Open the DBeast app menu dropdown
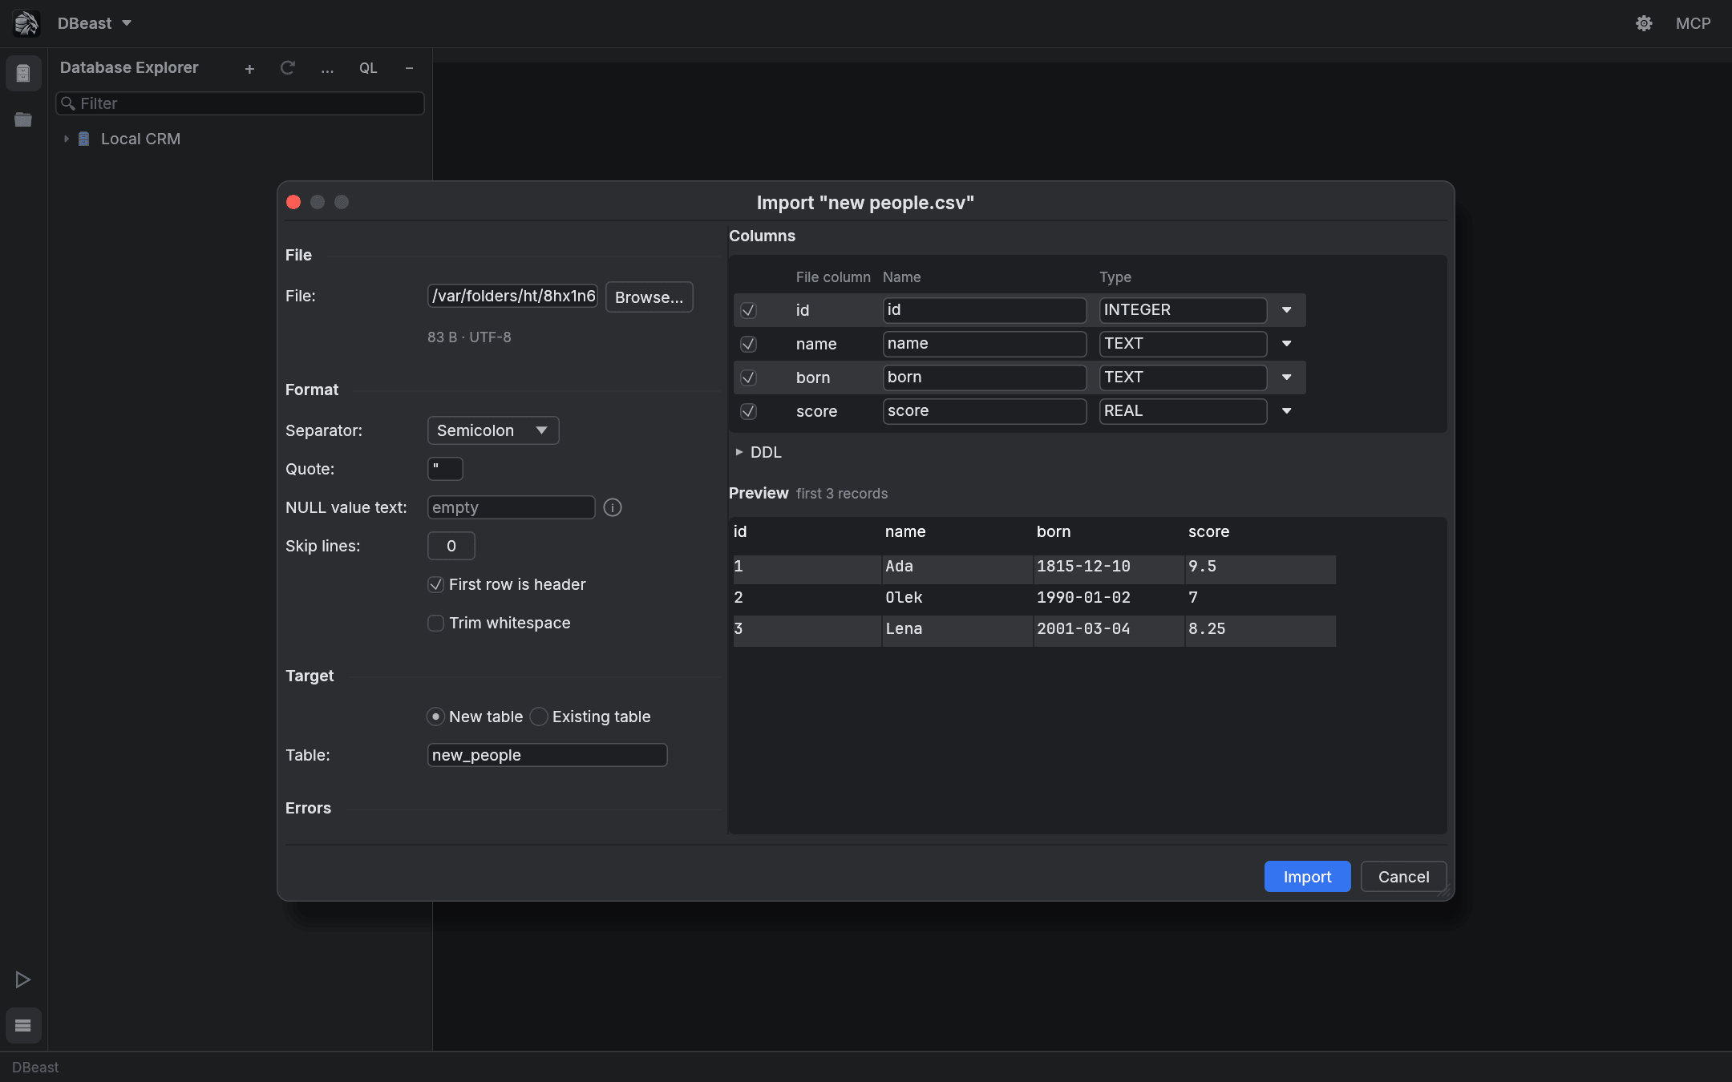Screen dimensions: 1732x1082 95,23
